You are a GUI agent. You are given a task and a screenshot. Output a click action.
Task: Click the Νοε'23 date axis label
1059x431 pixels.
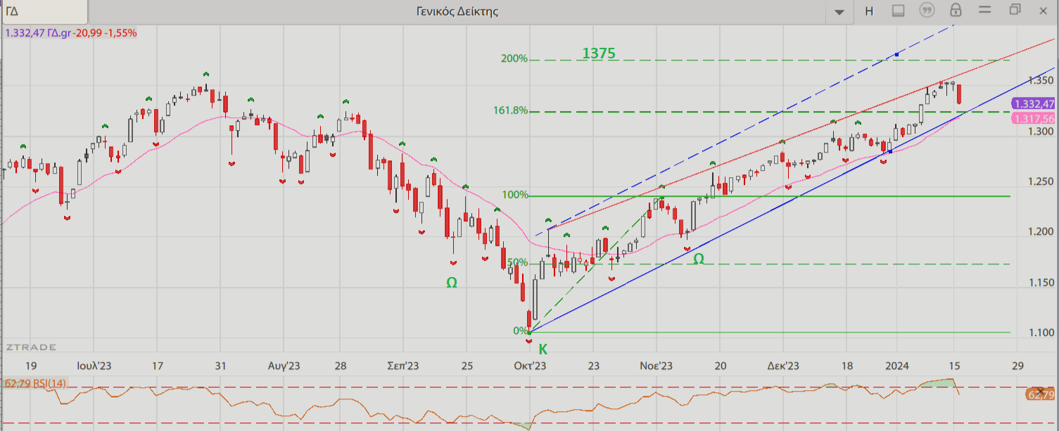pos(656,366)
